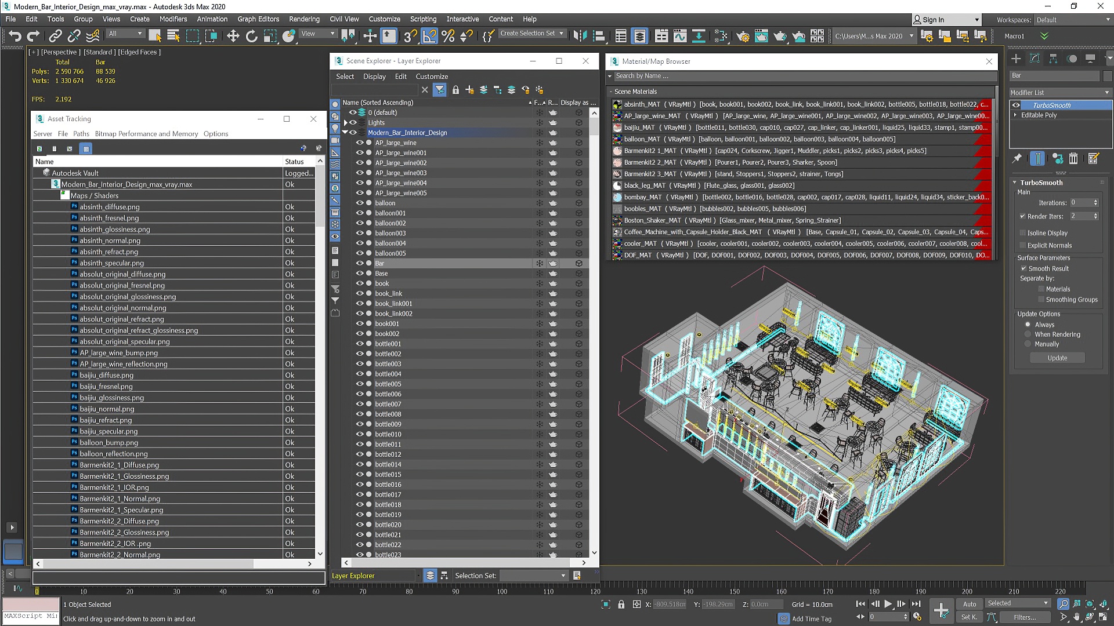1114x626 pixels.
Task: Click the Set Key mode button
Action: (x=969, y=617)
